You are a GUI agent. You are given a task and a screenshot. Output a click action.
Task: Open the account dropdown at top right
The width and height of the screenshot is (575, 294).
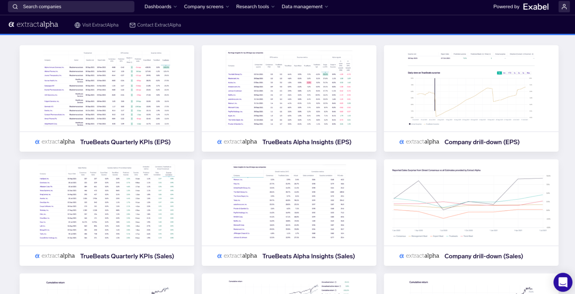click(x=564, y=6)
